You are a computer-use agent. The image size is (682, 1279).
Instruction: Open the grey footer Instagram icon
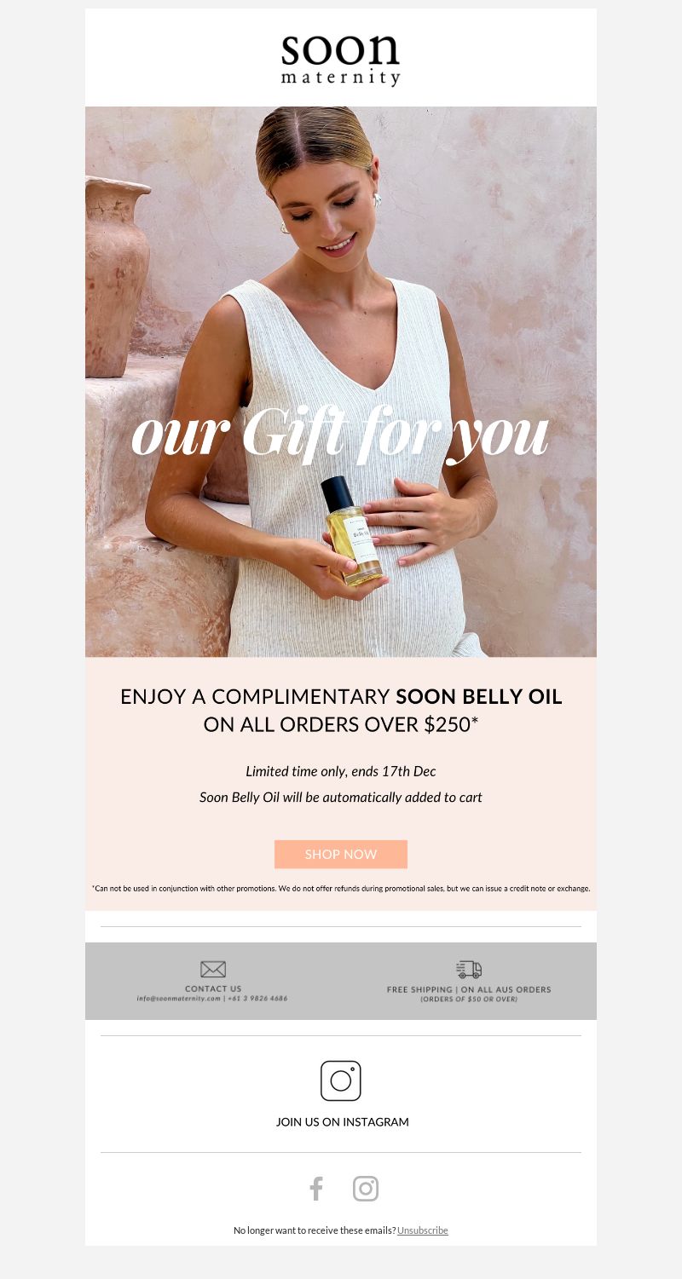click(366, 1189)
